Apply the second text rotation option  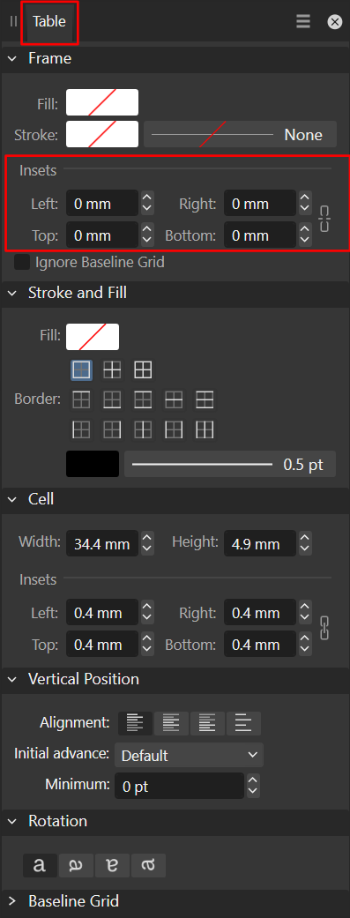click(x=76, y=865)
